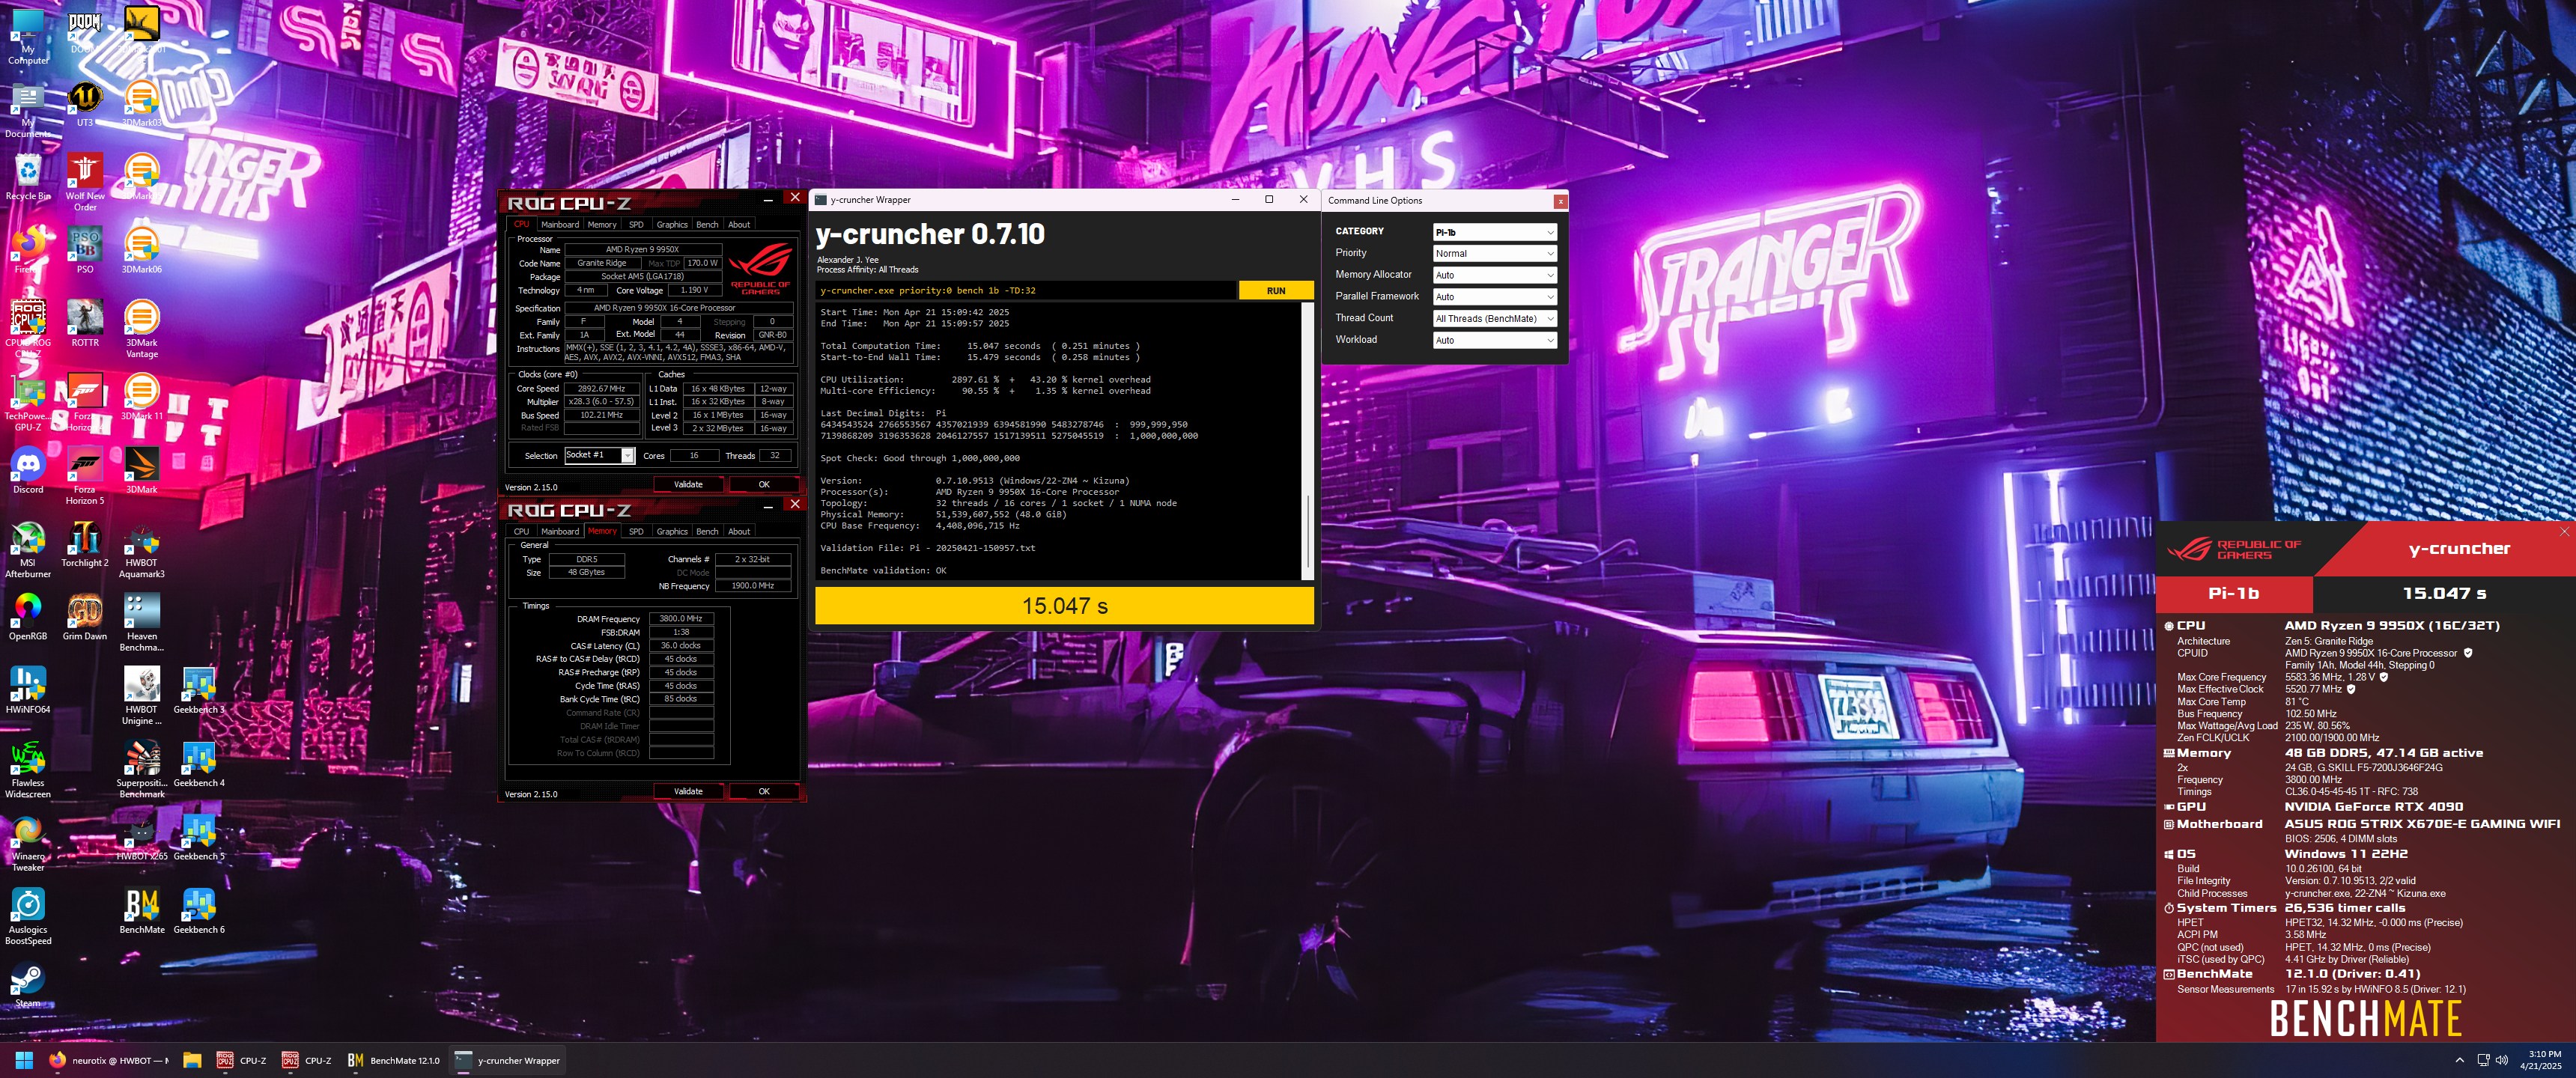The width and height of the screenshot is (2576, 1078).
Task: Select the 3DMark06 desktop icon
Action: [141, 250]
